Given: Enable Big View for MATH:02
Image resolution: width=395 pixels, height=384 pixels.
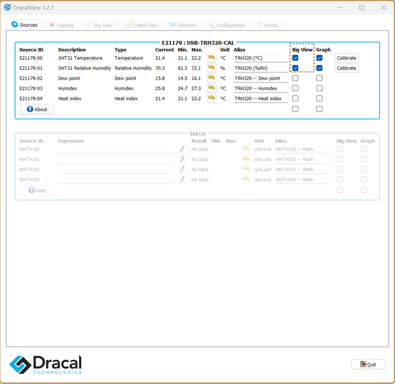Looking at the screenshot, I should (x=340, y=169).
